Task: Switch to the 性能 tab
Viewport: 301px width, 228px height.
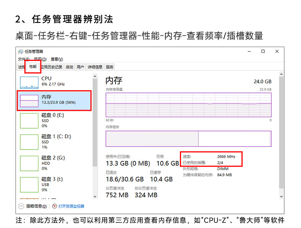Action: [33, 67]
